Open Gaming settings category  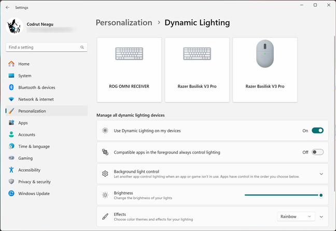47,158
